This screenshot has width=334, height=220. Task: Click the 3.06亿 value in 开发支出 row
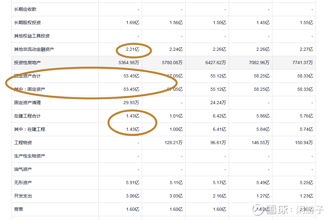(132, 196)
